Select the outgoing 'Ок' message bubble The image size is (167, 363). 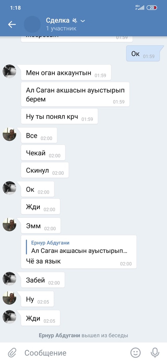[143, 53]
